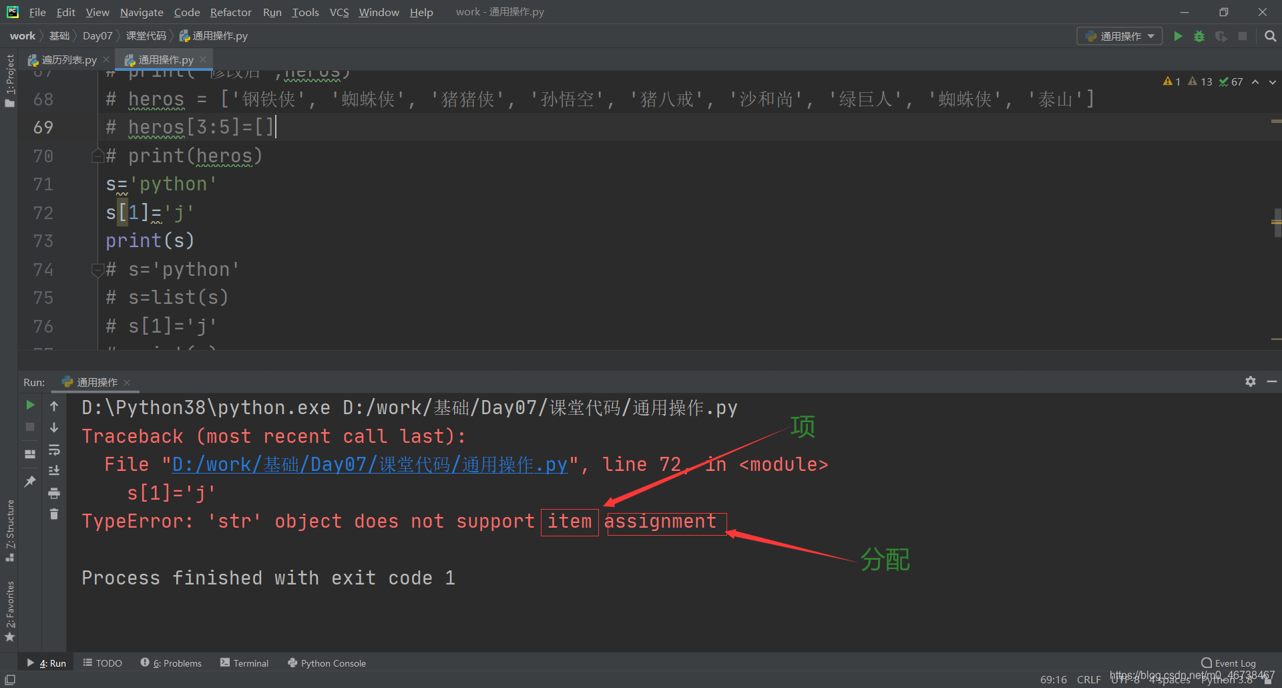Go to next highlighted error arrow

pos(1273,81)
